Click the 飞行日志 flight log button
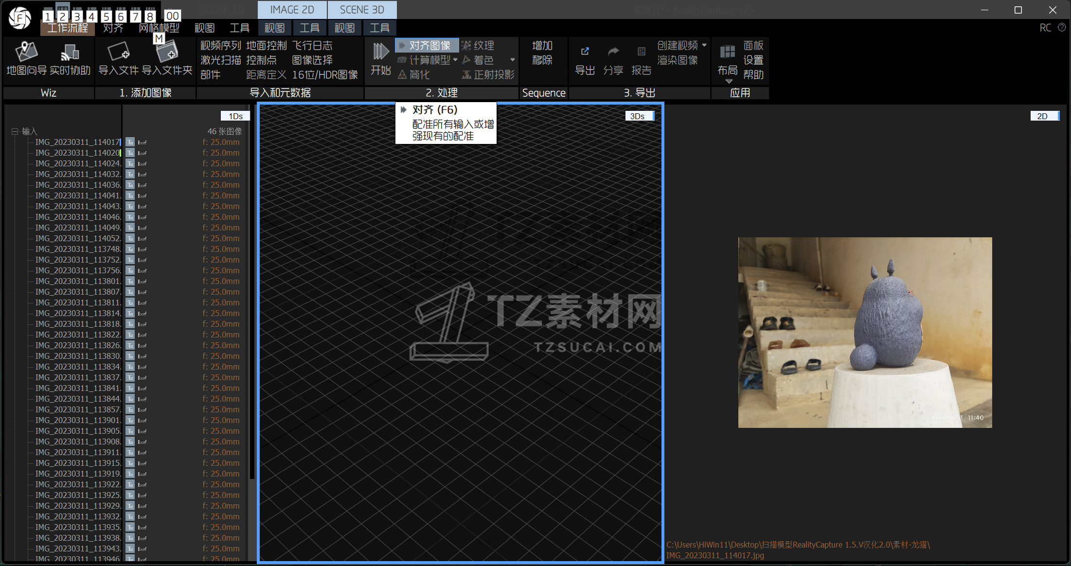 coord(312,45)
